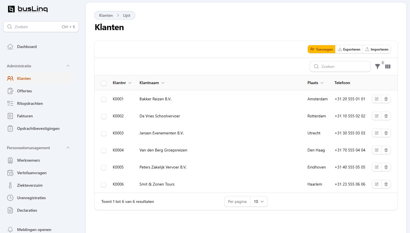Open the Per pagina dropdown
This screenshot has height=233, width=410.
(x=259, y=201)
